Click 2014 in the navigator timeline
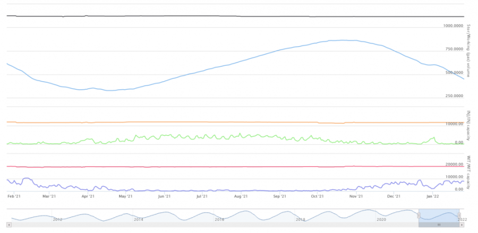 (138, 219)
